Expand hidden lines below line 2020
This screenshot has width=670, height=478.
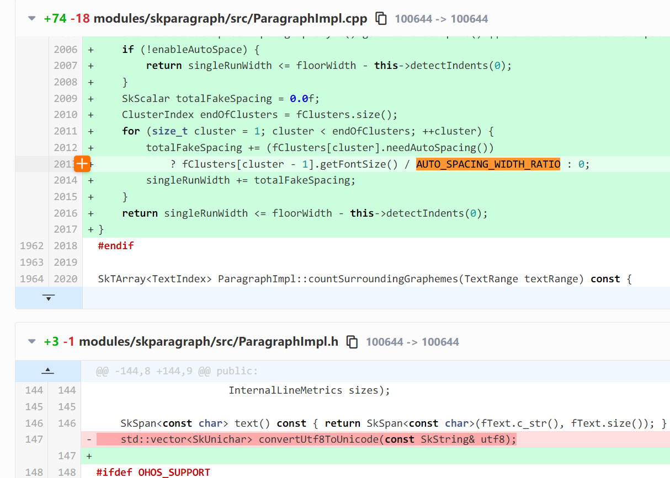tap(49, 298)
